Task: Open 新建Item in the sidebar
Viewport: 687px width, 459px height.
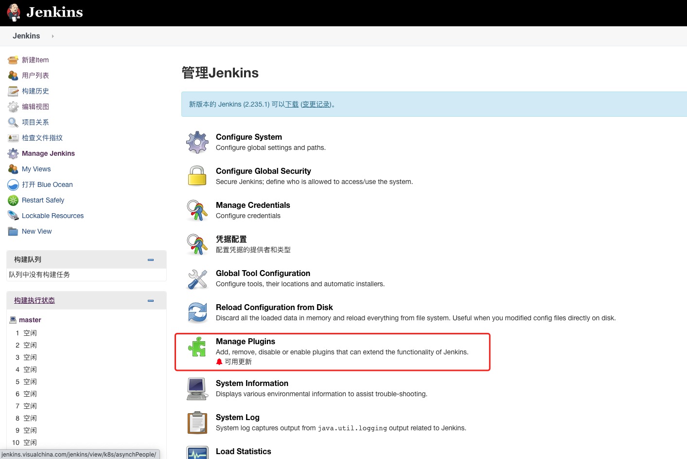Action: coord(35,60)
